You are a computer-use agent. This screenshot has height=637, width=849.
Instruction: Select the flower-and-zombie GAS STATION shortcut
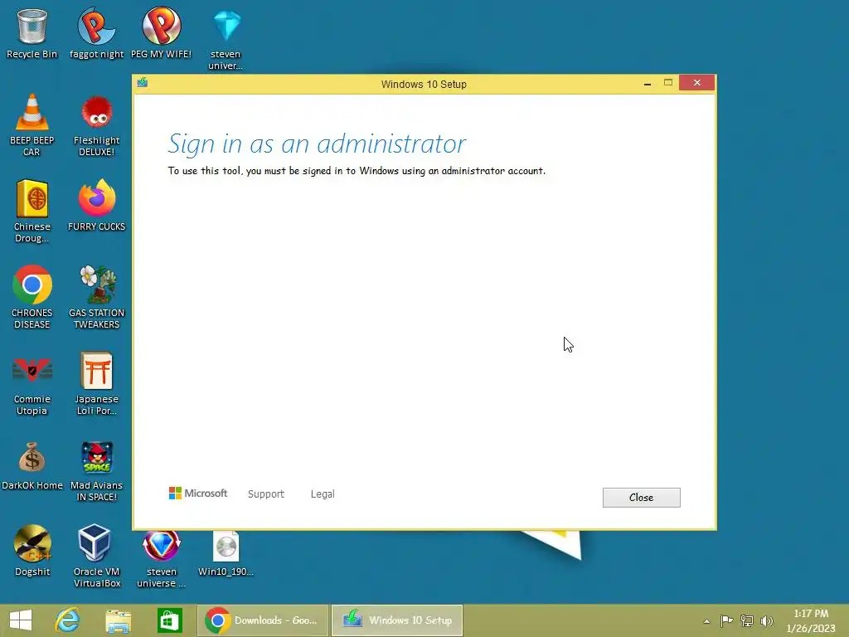click(96, 297)
